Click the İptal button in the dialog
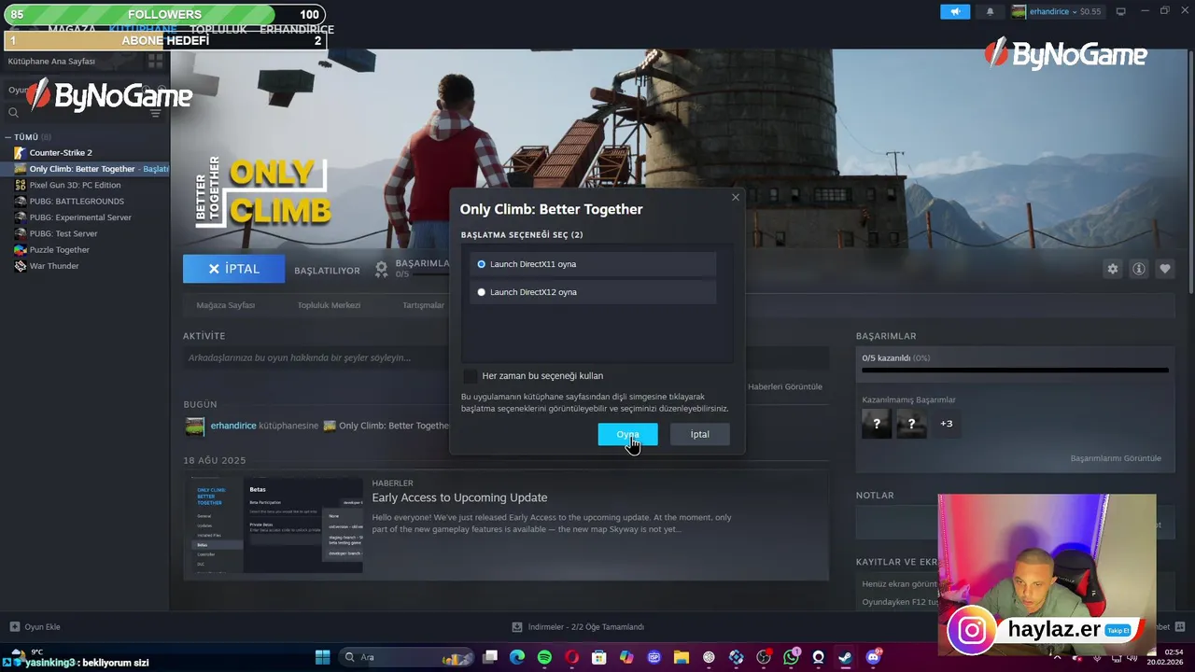The height and width of the screenshot is (672, 1195). coord(700,434)
